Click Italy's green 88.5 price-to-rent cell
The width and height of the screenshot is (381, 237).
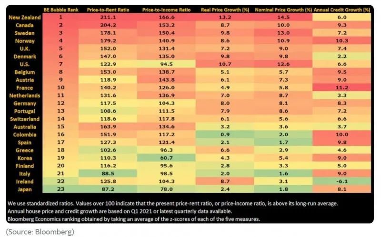coord(108,173)
